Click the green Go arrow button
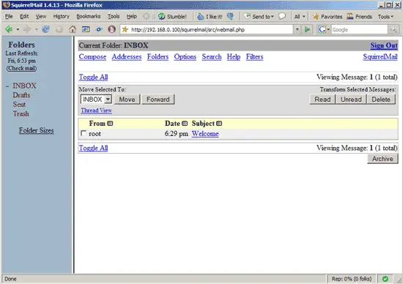This screenshot has width=403, height=284. 307,29
